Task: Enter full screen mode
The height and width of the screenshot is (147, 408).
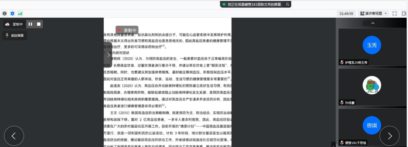Action: click(395, 14)
